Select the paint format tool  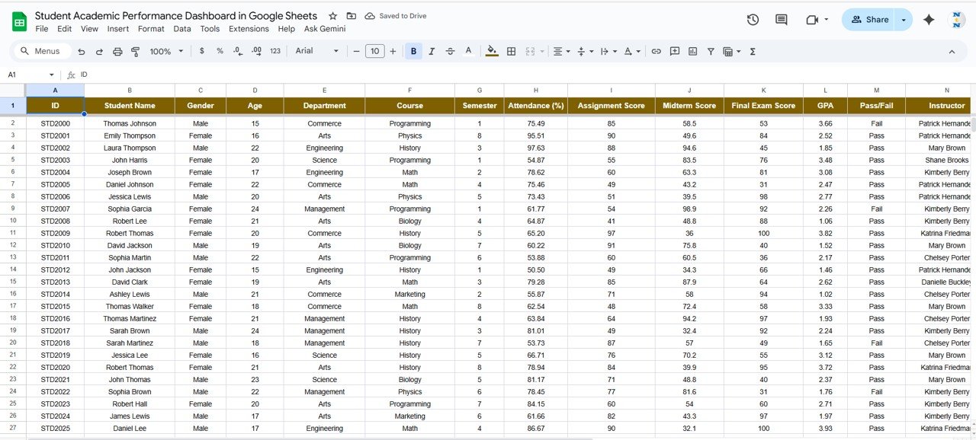tap(136, 51)
